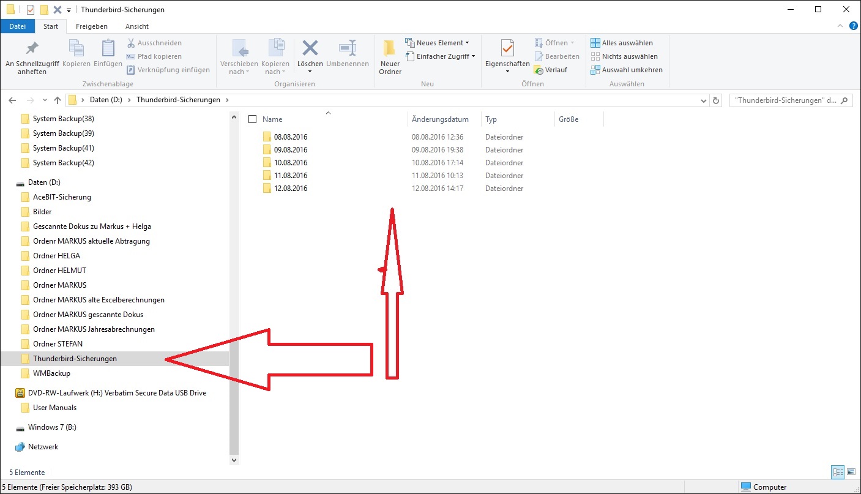The height and width of the screenshot is (494, 861).
Task: Refresh the folder view
Action: click(x=716, y=100)
